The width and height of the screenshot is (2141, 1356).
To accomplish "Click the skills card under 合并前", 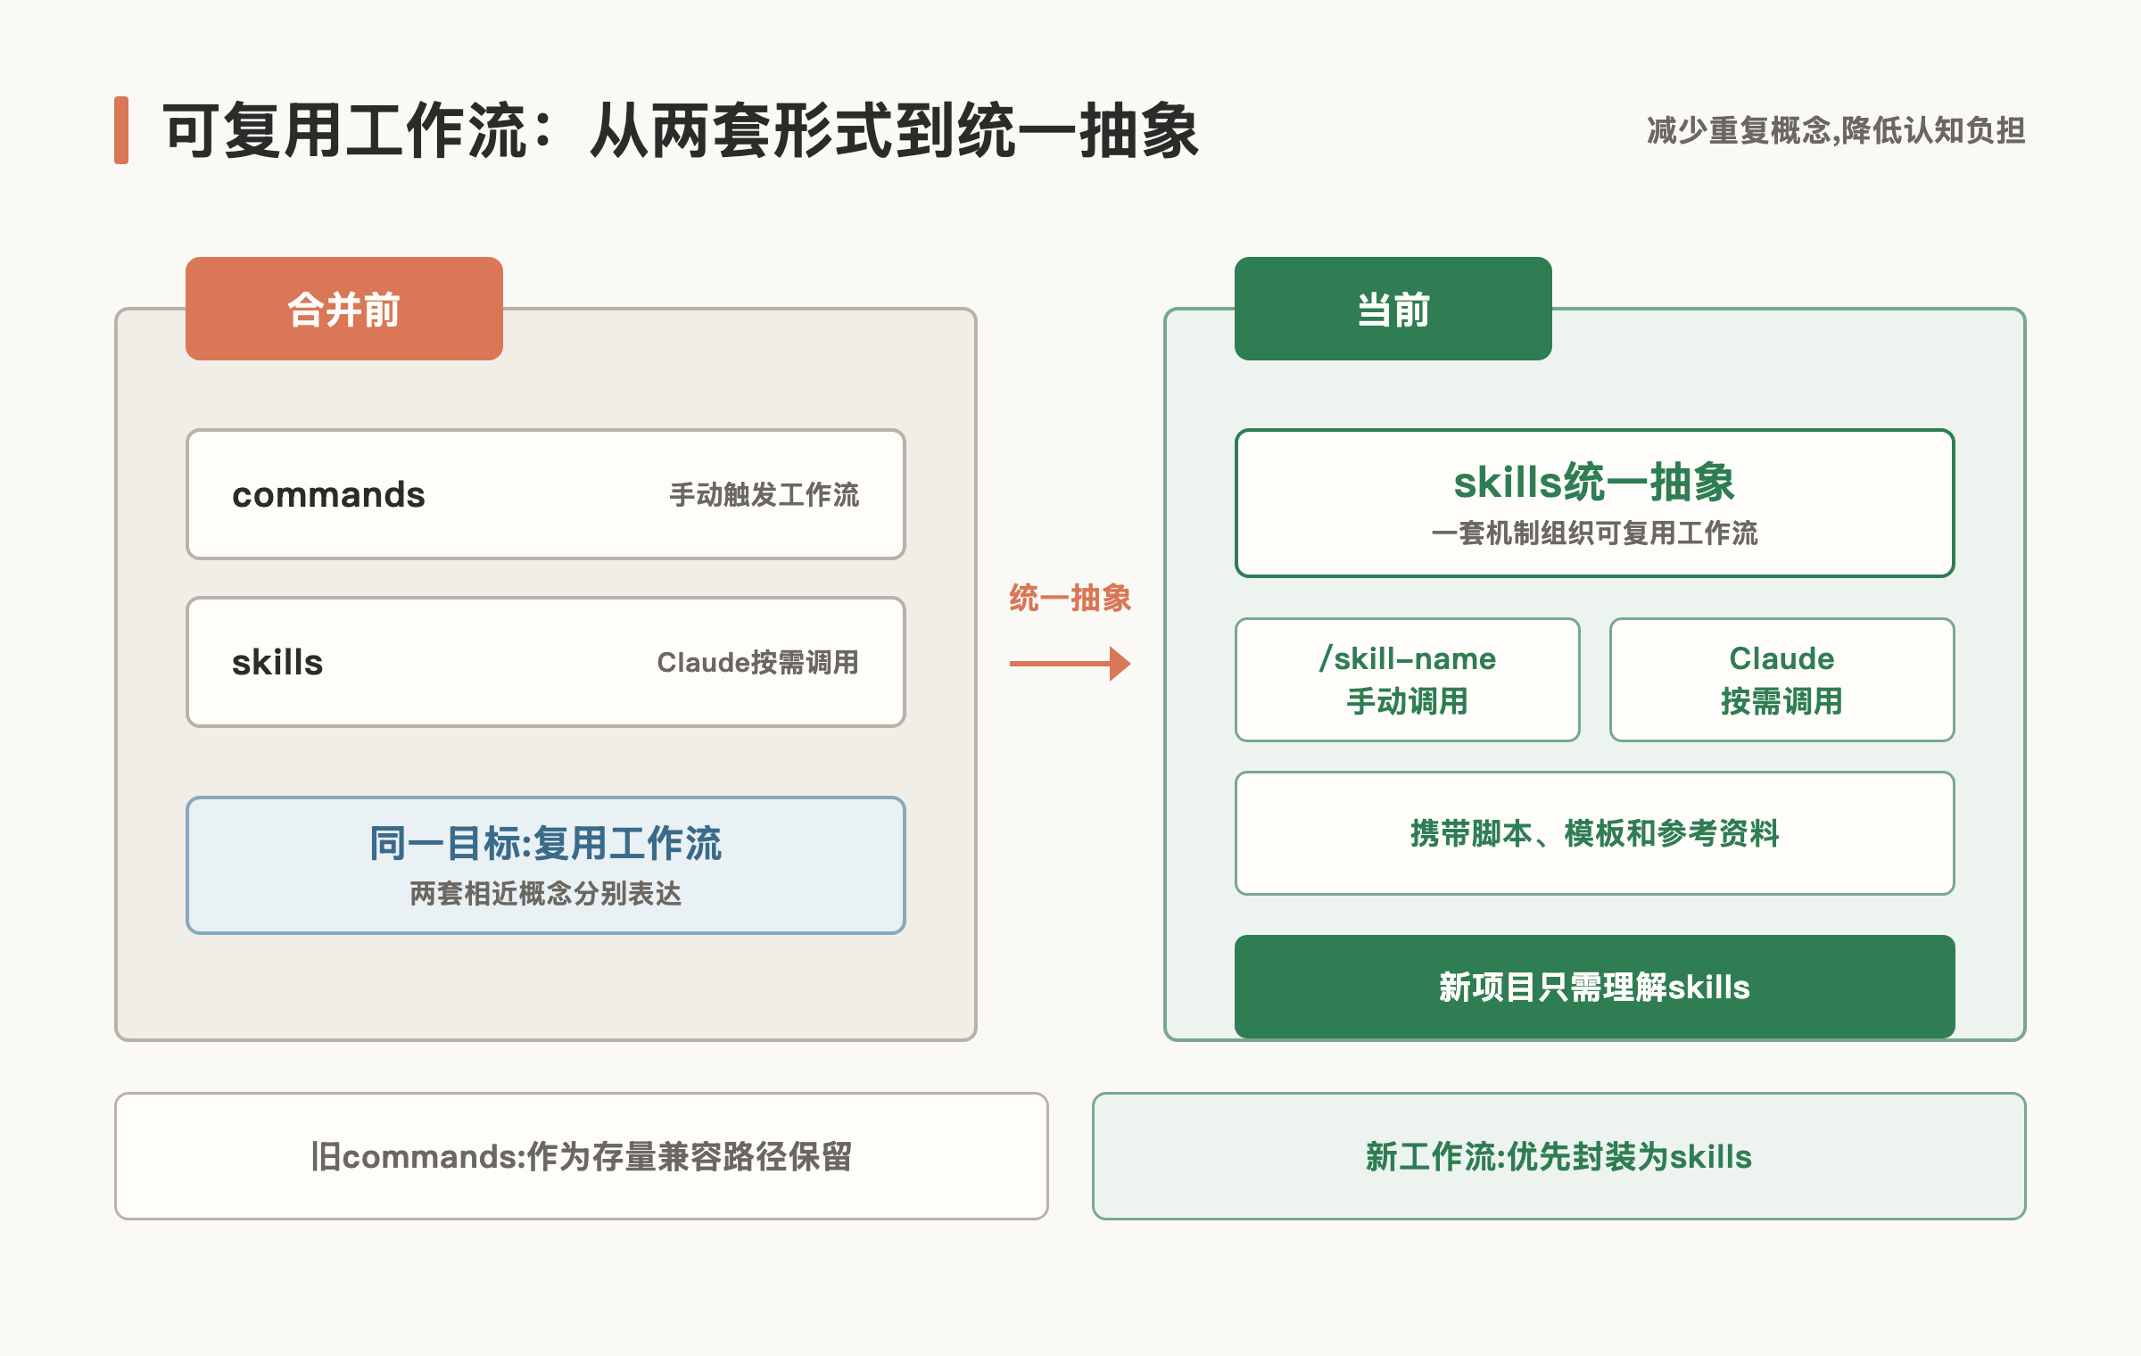I will (x=546, y=662).
